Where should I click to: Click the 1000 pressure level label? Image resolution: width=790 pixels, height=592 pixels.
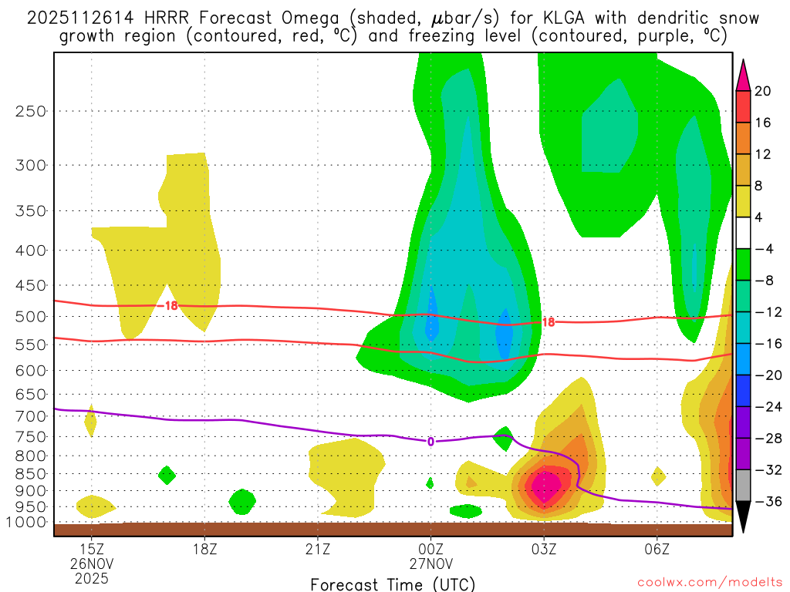click(x=26, y=523)
